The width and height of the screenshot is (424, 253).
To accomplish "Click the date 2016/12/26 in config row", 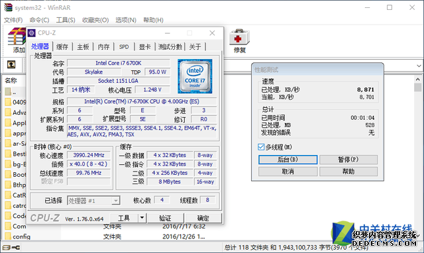I will tap(184, 236).
